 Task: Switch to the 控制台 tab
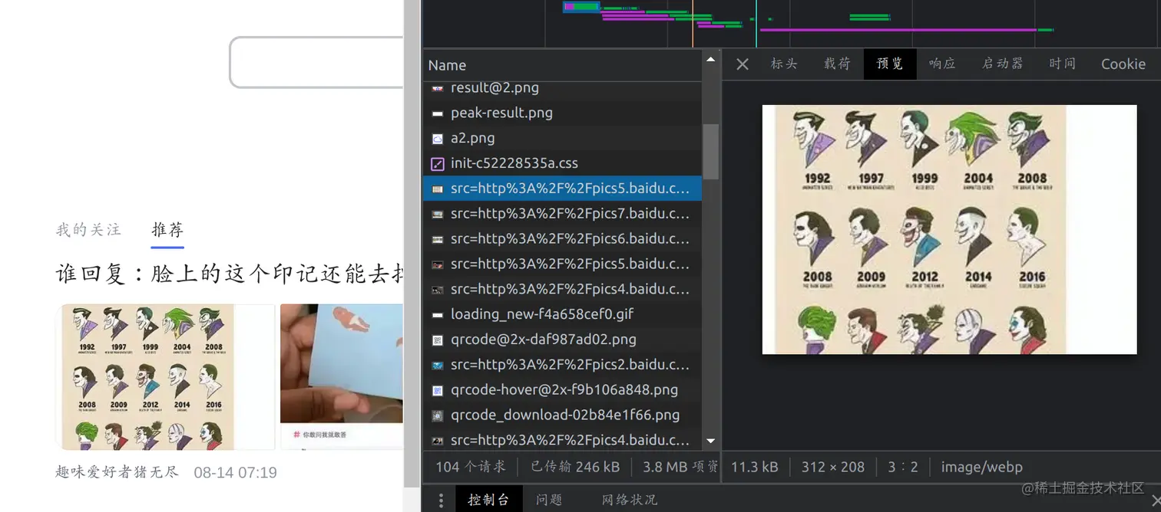click(x=488, y=499)
